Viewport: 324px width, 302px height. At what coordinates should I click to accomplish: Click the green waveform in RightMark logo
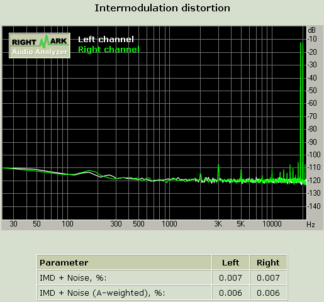[x=44, y=41]
